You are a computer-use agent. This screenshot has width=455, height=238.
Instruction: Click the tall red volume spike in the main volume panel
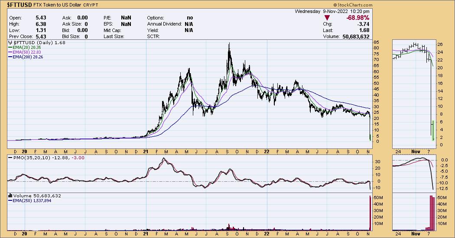(370, 213)
